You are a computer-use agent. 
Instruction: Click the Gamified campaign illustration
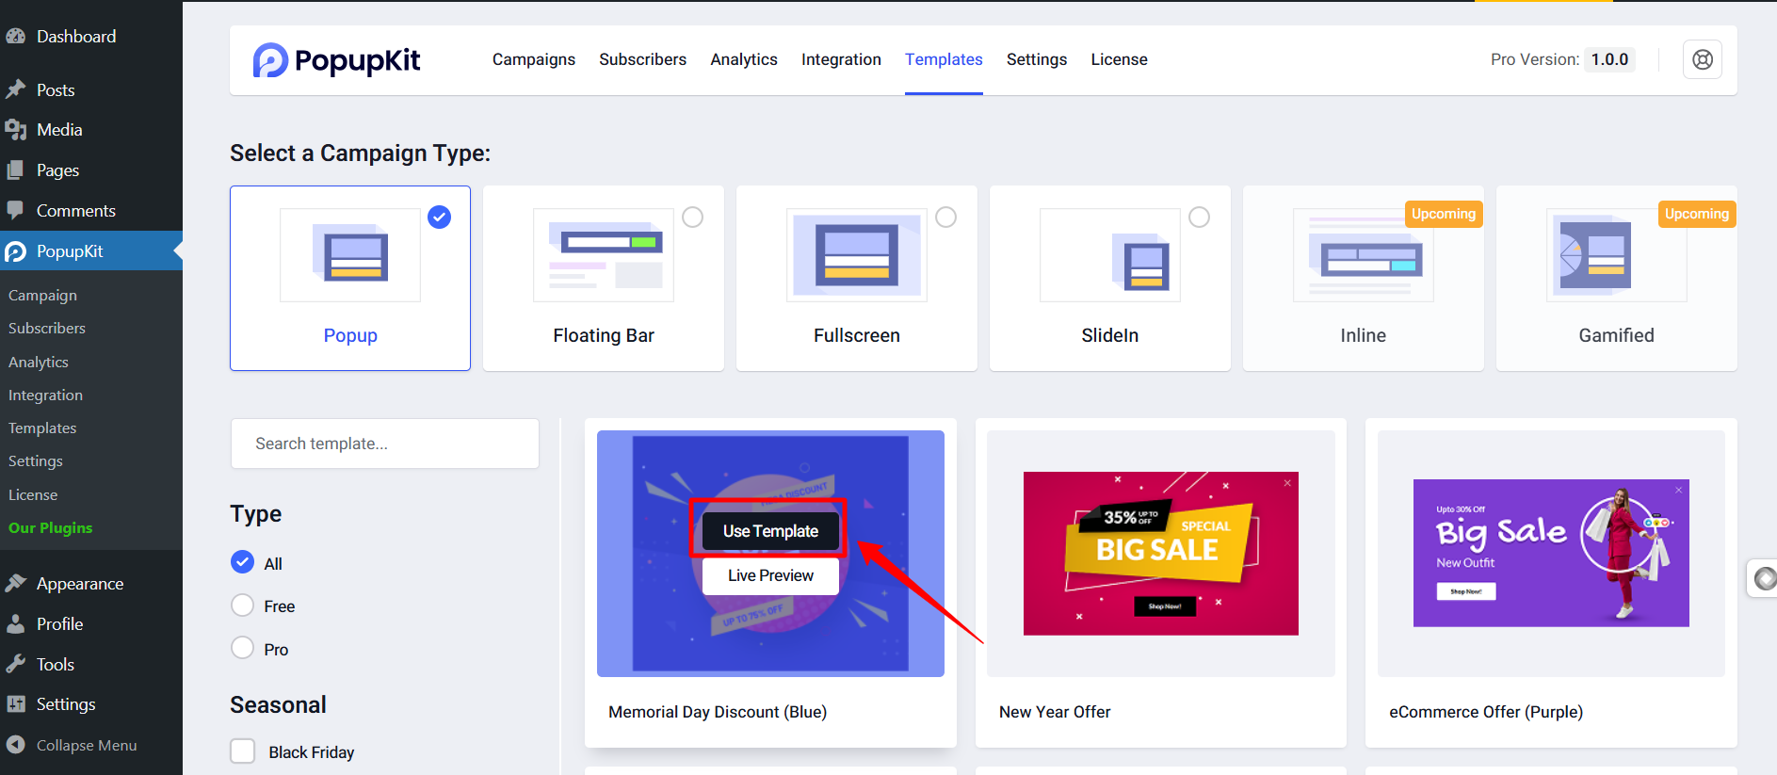tap(1617, 255)
